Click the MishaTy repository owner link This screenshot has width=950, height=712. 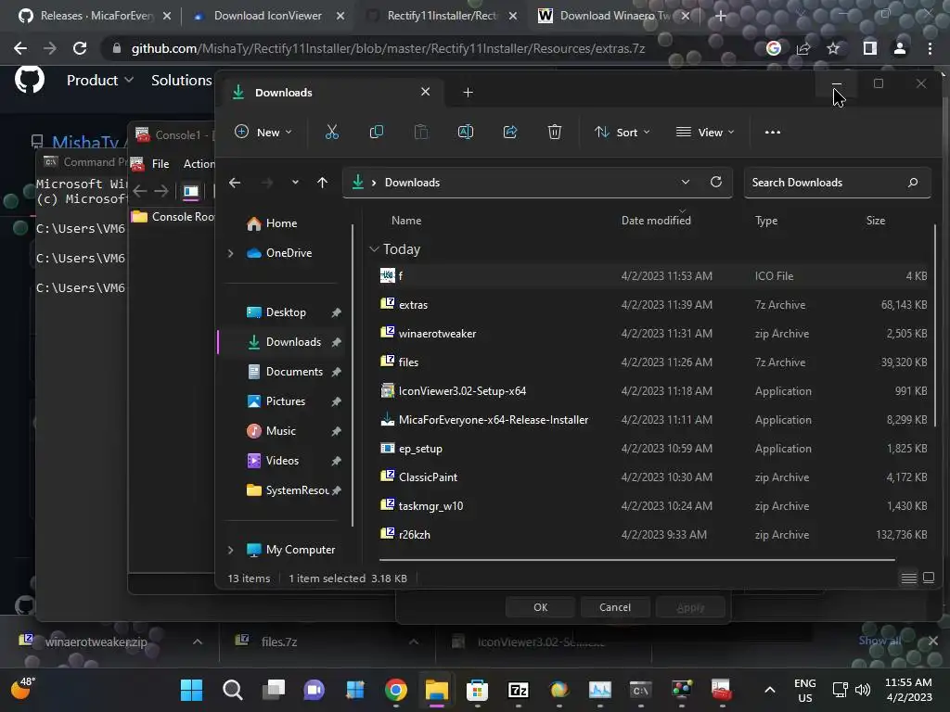(x=85, y=142)
